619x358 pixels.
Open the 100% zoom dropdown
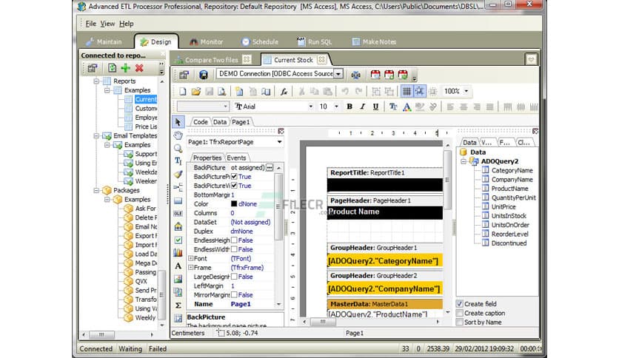point(466,92)
